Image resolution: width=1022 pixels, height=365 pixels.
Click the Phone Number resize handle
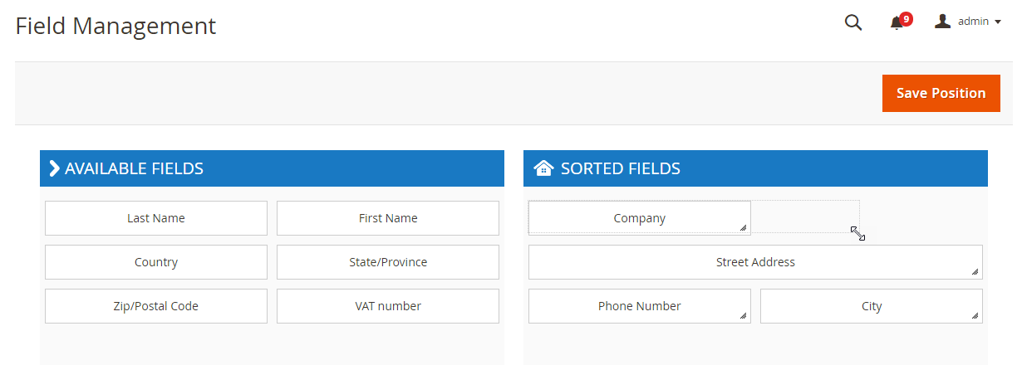pyautogui.click(x=743, y=315)
